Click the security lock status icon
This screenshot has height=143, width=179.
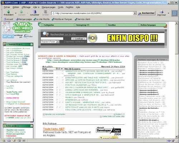[173, 141]
